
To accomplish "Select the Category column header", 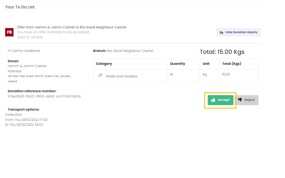I will pos(104,64).
